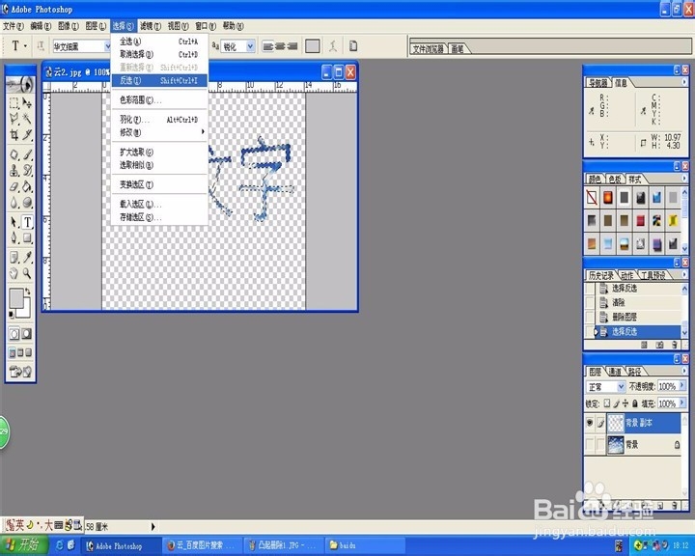This screenshot has height=556, width=695.
Task: Choose 全选 from the Select menu
Action: pyautogui.click(x=159, y=42)
